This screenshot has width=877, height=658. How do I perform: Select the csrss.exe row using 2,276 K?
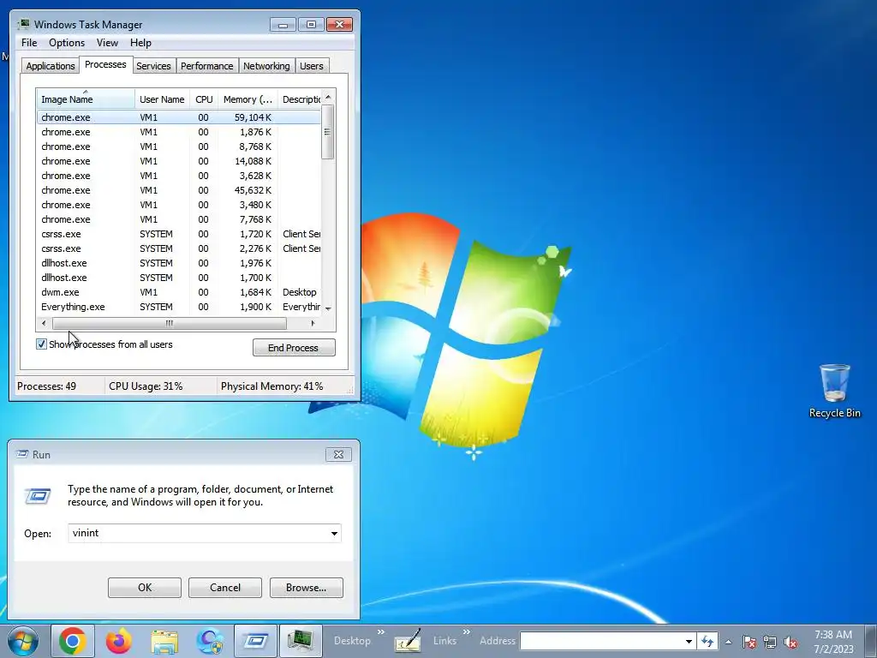179,248
